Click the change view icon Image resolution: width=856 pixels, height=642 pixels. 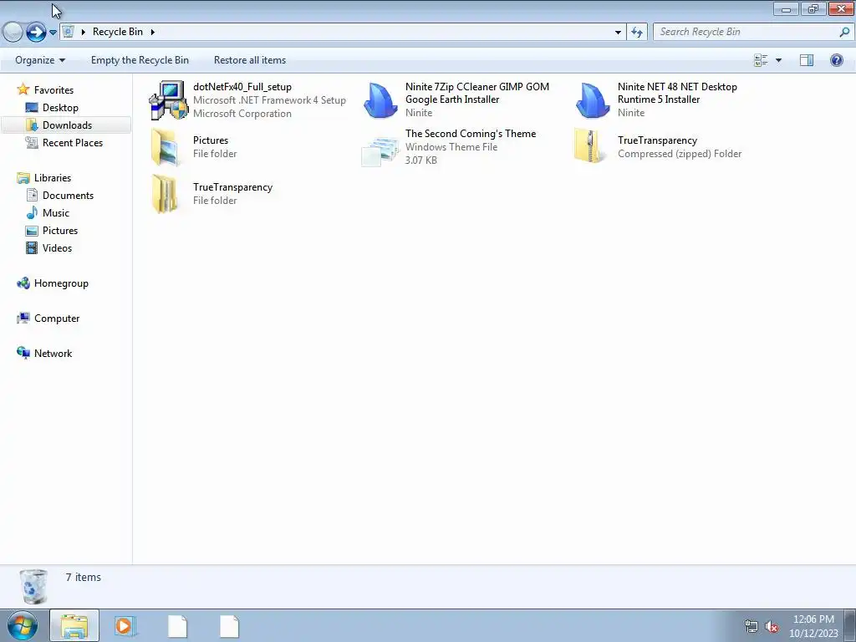coord(761,60)
